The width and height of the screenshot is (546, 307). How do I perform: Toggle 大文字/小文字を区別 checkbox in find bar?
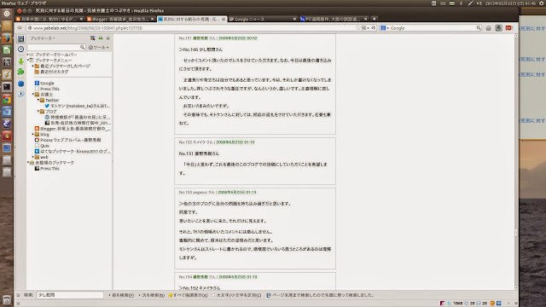click(214, 295)
